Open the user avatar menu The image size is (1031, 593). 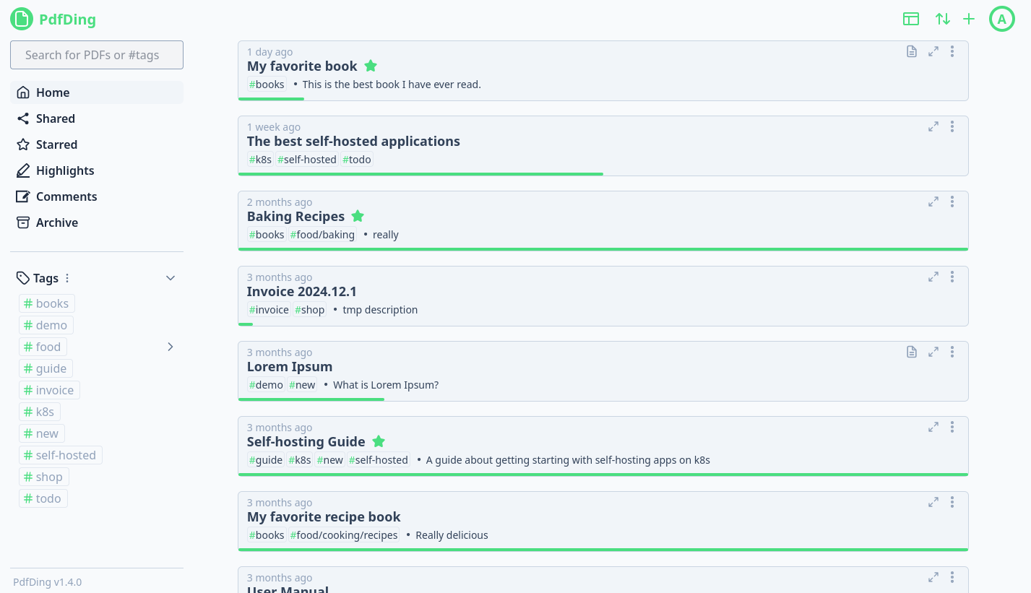1001,20
